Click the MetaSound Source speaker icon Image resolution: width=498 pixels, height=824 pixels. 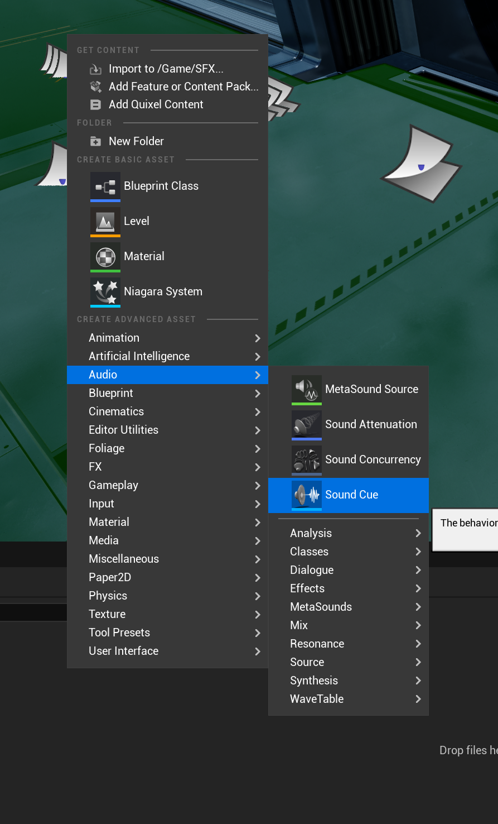[307, 390]
